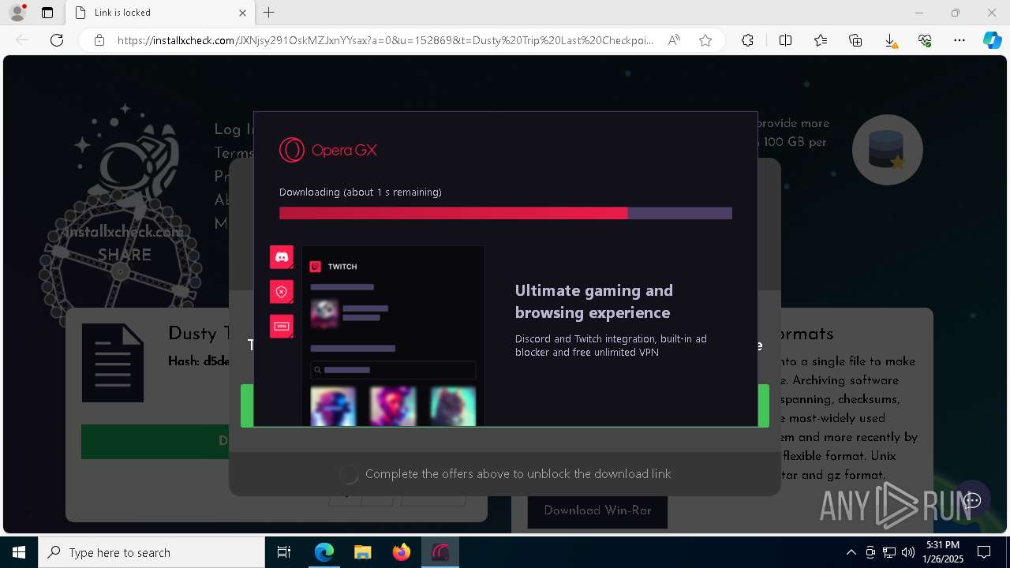
Task: Toggle Split screen icon
Action: [785, 40]
